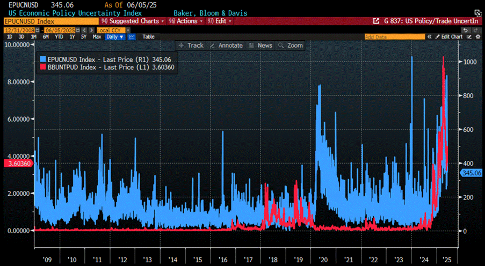Click the 1000 right axis label
Image resolution: width=485 pixels, height=266 pixels.
pos(469,62)
